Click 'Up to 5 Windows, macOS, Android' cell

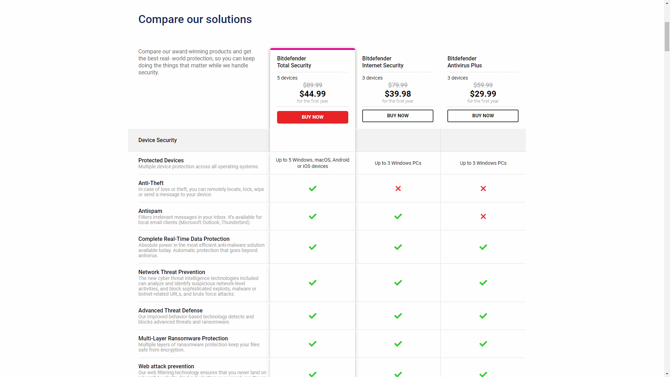click(312, 163)
